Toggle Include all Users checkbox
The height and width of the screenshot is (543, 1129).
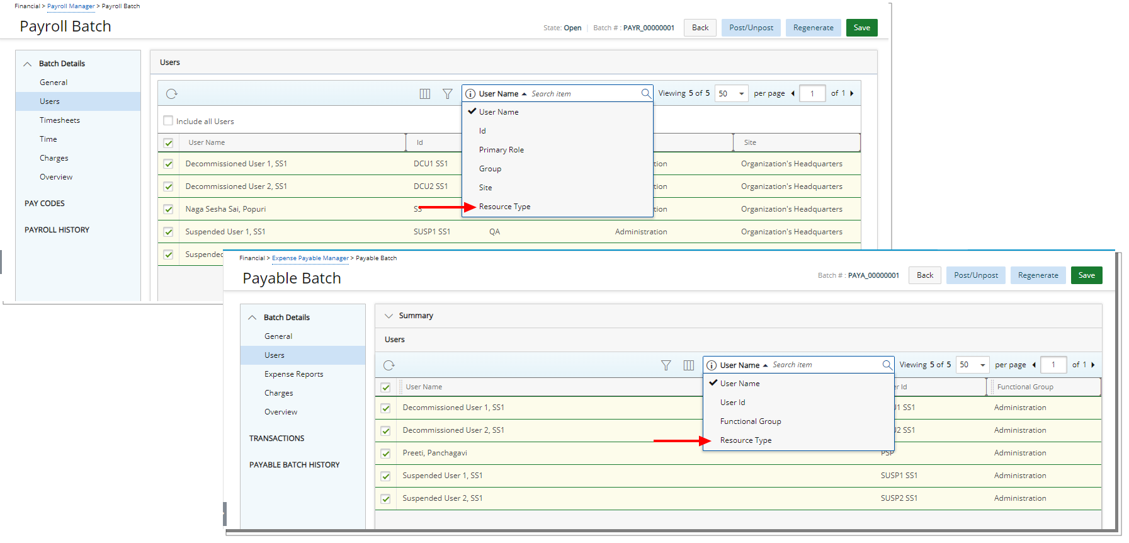pyautogui.click(x=168, y=120)
